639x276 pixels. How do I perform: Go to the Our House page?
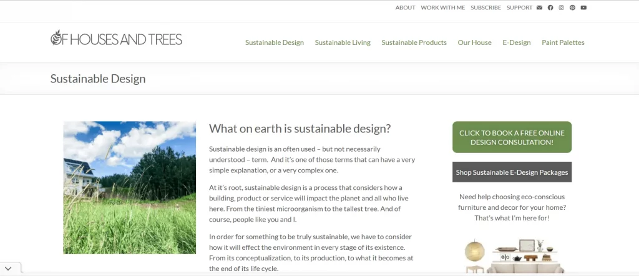[474, 42]
